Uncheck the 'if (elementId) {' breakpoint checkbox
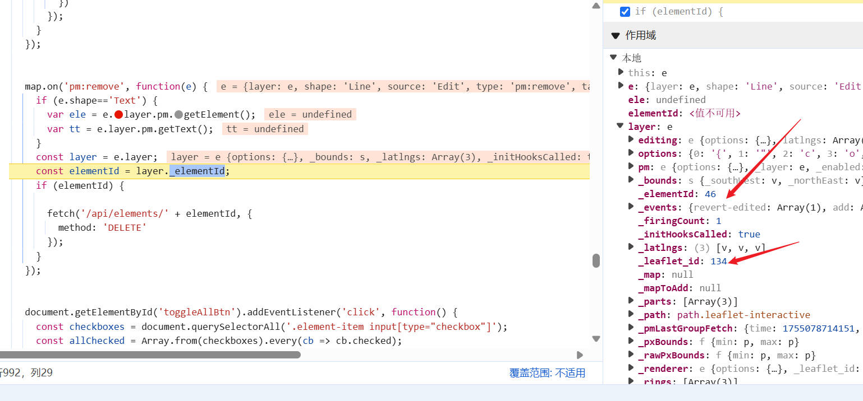 (x=625, y=11)
